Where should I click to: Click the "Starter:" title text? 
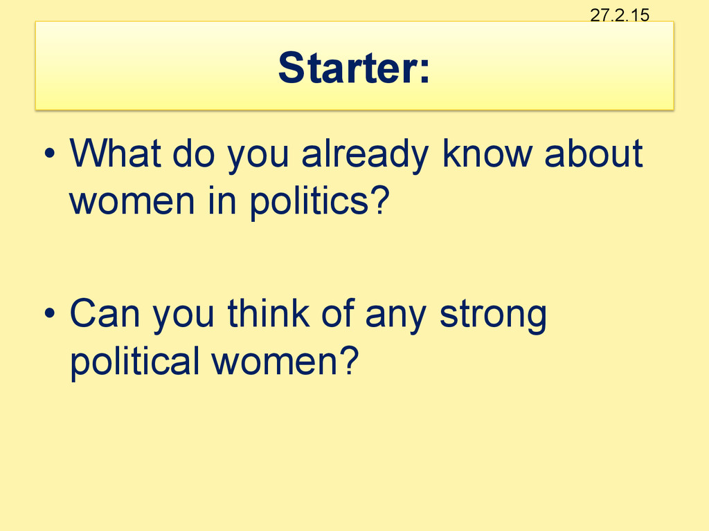(354, 68)
